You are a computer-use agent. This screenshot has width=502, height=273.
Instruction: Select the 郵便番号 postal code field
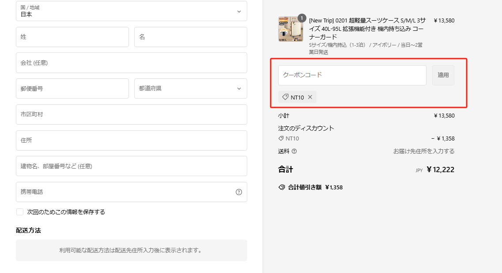pos(72,89)
